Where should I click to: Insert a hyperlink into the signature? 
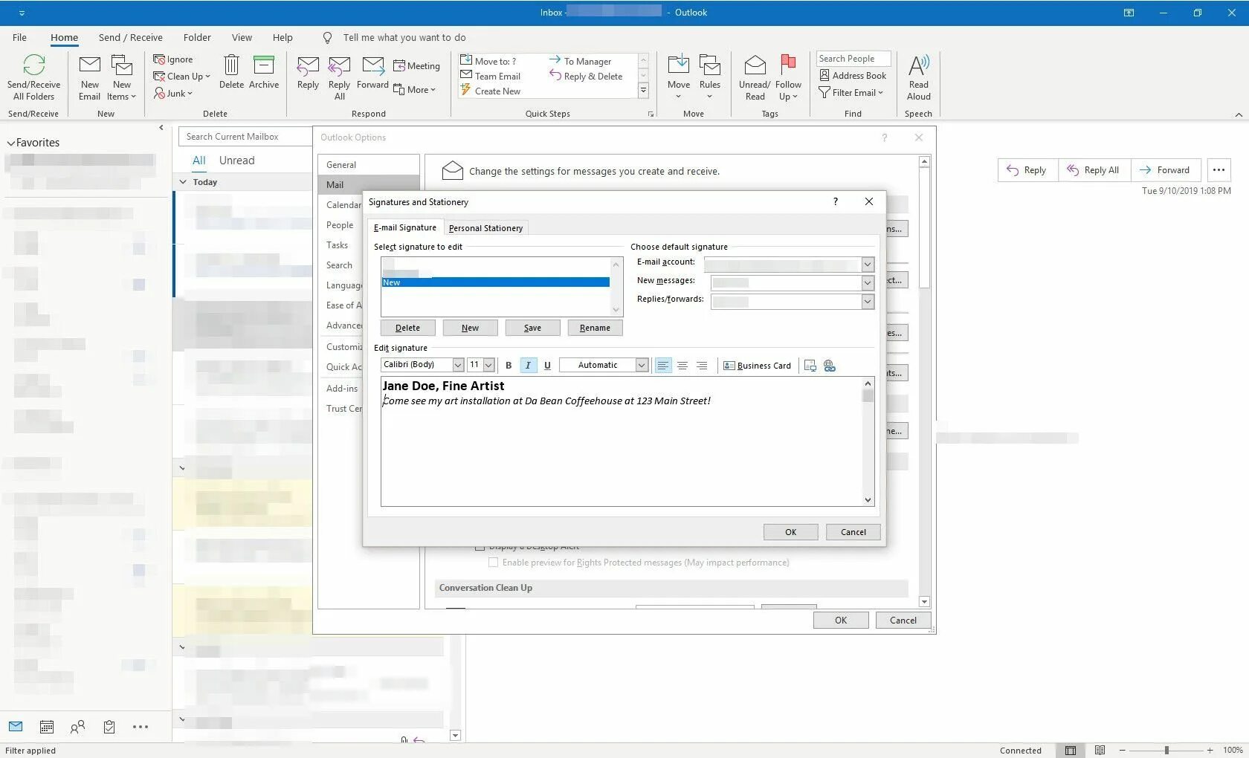tap(830, 366)
